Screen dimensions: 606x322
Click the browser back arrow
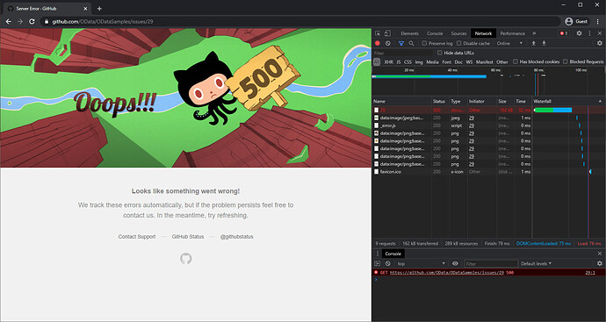(x=8, y=22)
